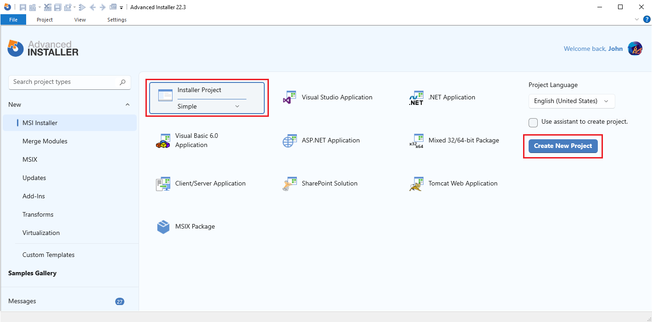652x322 pixels.
Task: Select Updates category
Action: pos(34,178)
